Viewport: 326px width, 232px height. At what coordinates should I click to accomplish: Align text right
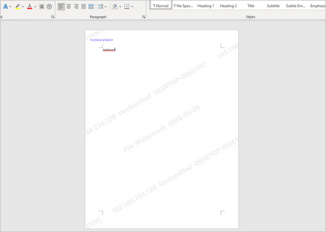click(76, 7)
